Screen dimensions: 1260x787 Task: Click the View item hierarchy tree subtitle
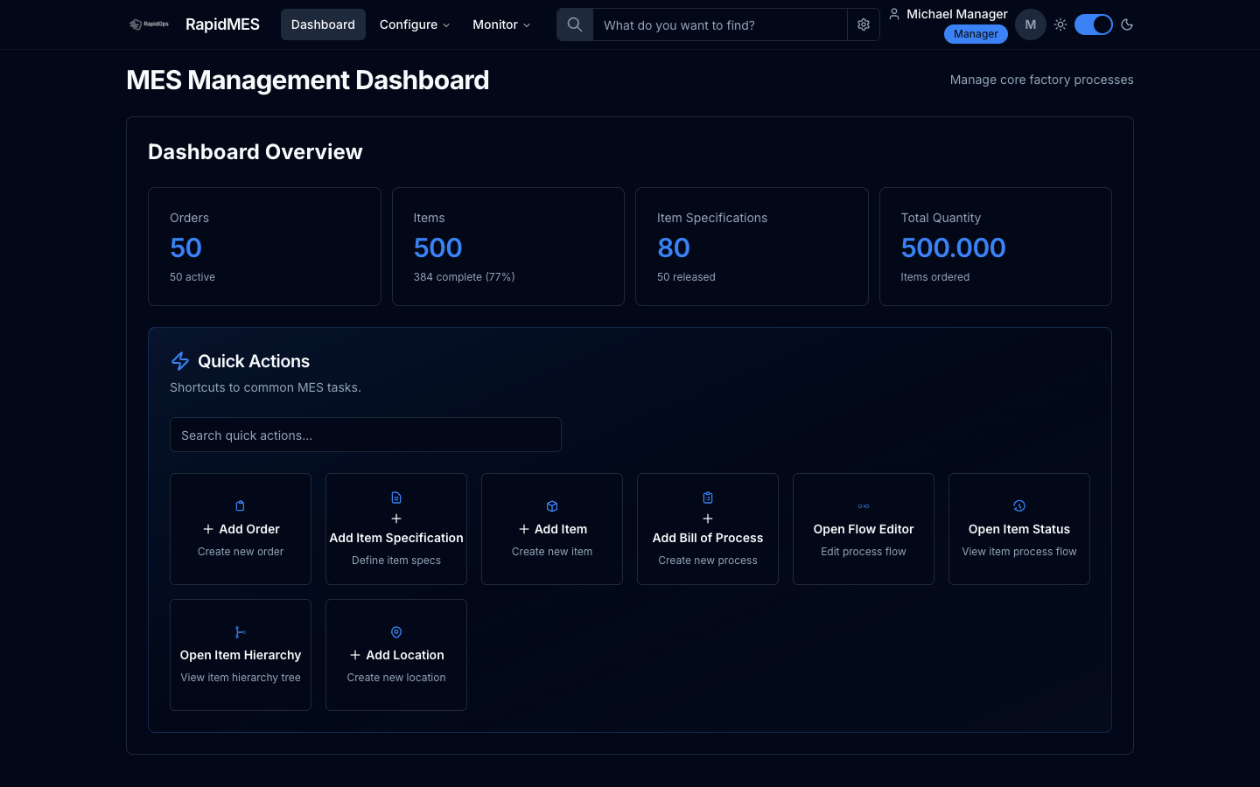click(241, 678)
